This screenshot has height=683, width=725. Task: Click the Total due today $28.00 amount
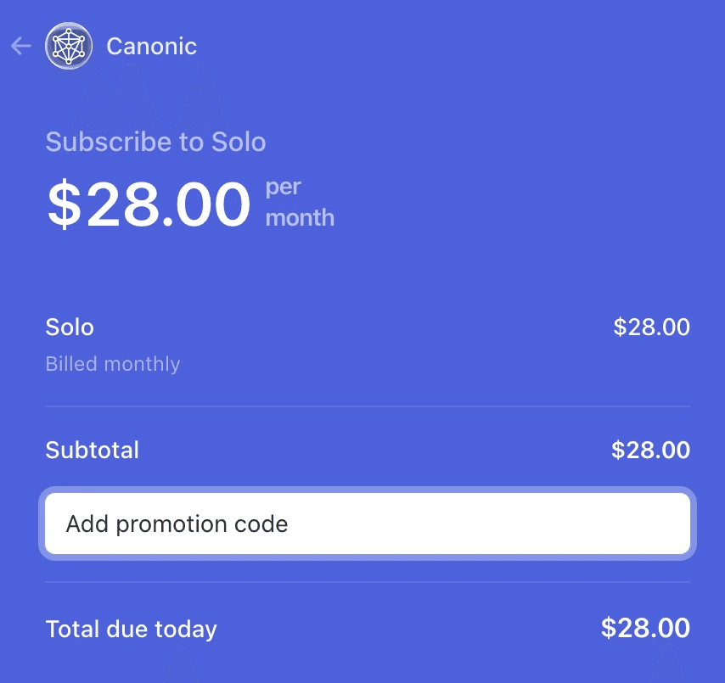pyautogui.click(x=645, y=628)
